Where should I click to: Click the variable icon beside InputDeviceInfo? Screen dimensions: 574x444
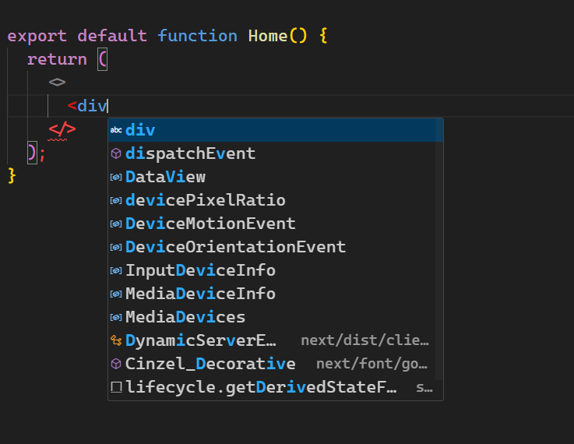(116, 271)
